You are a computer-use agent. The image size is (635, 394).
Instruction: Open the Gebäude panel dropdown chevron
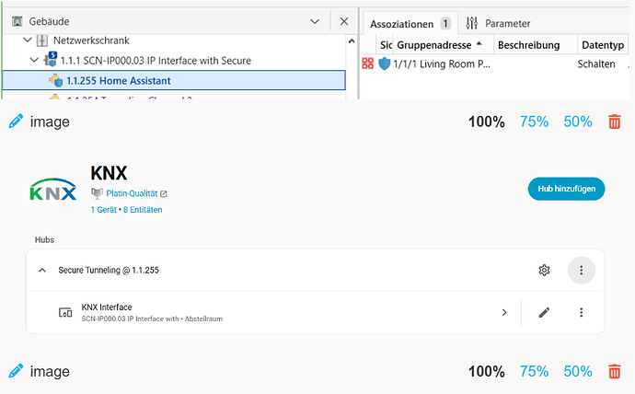pos(315,21)
